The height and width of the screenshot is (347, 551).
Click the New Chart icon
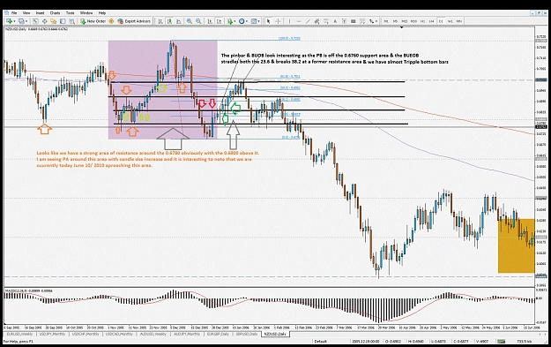pos(10,21)
